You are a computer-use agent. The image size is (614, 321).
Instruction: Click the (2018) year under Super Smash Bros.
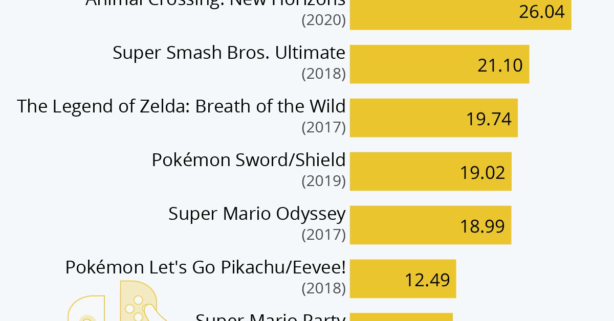(324, 74)
